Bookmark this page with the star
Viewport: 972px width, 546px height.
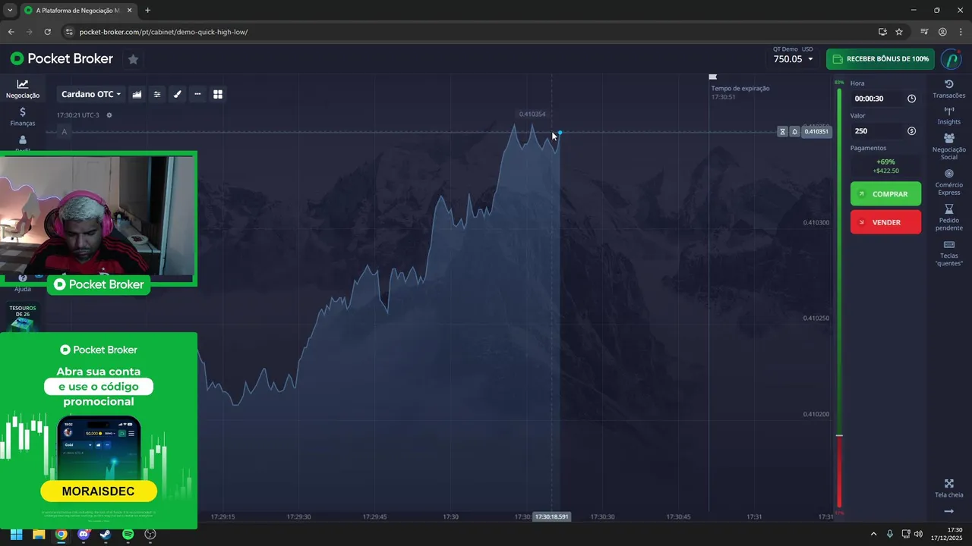(899, 32)
